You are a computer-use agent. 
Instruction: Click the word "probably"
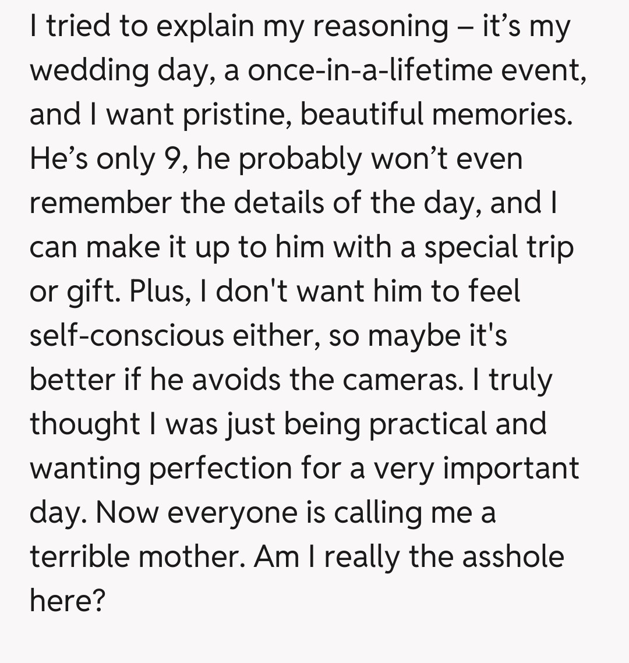[x=299, y=159]
